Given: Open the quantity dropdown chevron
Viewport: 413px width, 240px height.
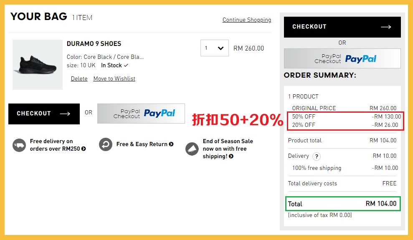Looking at the screenshot, I should 220,48.
